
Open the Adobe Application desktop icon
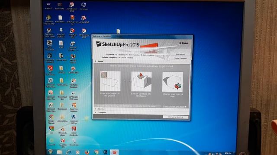click(74, 131)
